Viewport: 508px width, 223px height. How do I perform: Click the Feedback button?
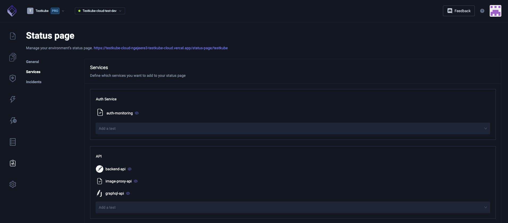coord(459,11)
